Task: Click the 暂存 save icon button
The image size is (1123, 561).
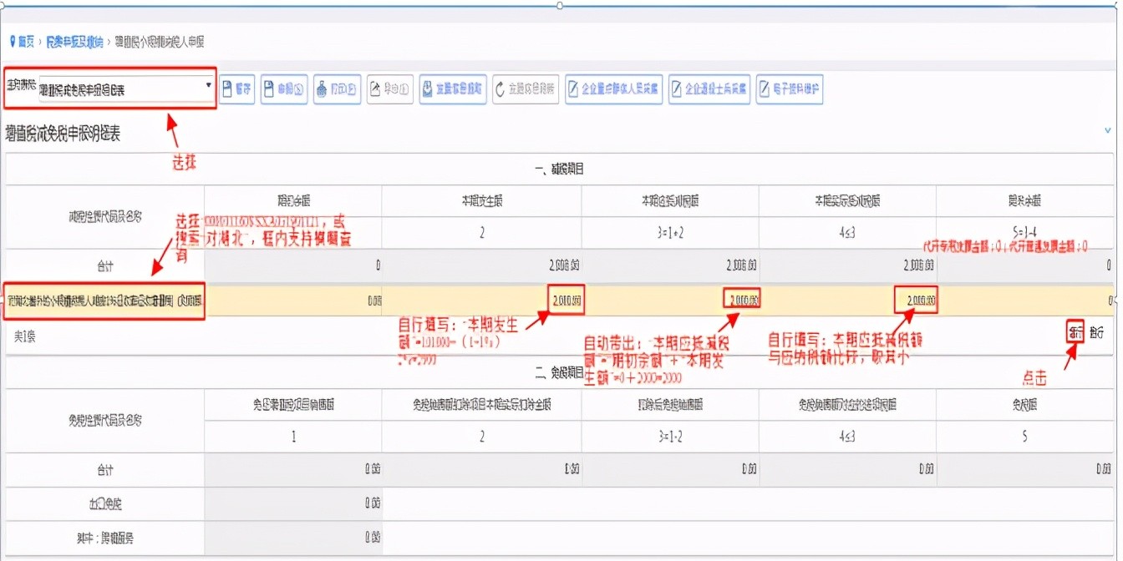Action: tap(237, 89)
